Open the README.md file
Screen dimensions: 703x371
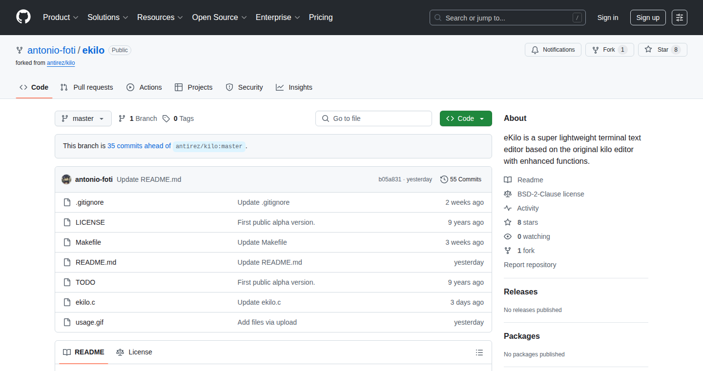click(96, 262)
